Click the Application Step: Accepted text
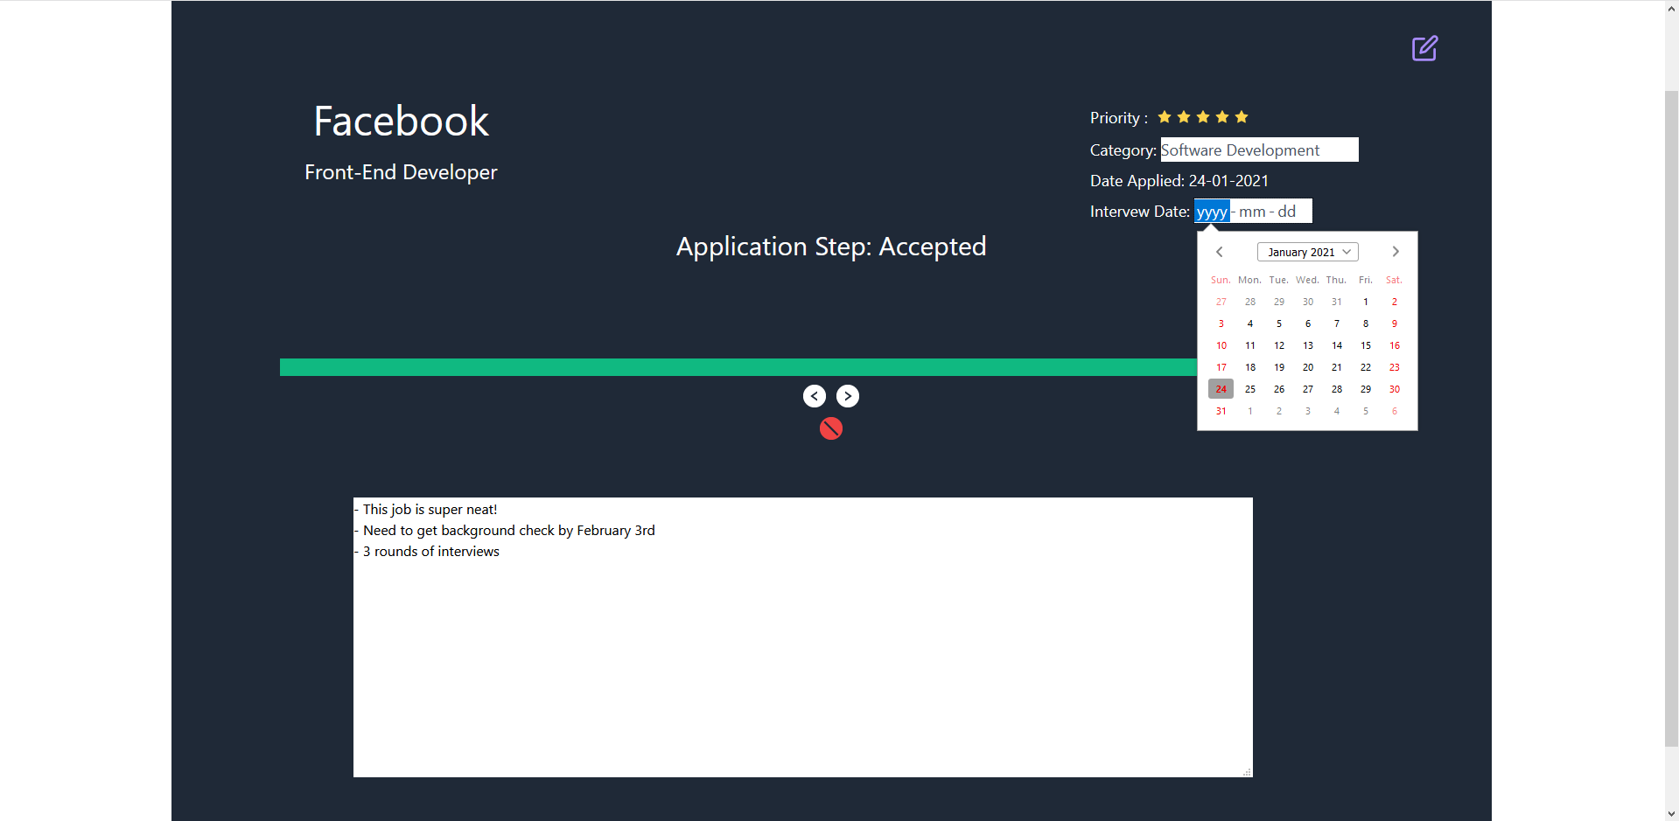The width and height of the screenshot is (1679, 821). (x=831, y=247)
